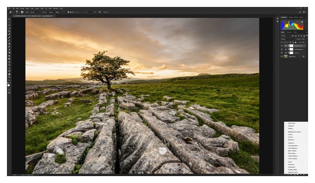Select the Clone Stamp tool

point(9,43)
